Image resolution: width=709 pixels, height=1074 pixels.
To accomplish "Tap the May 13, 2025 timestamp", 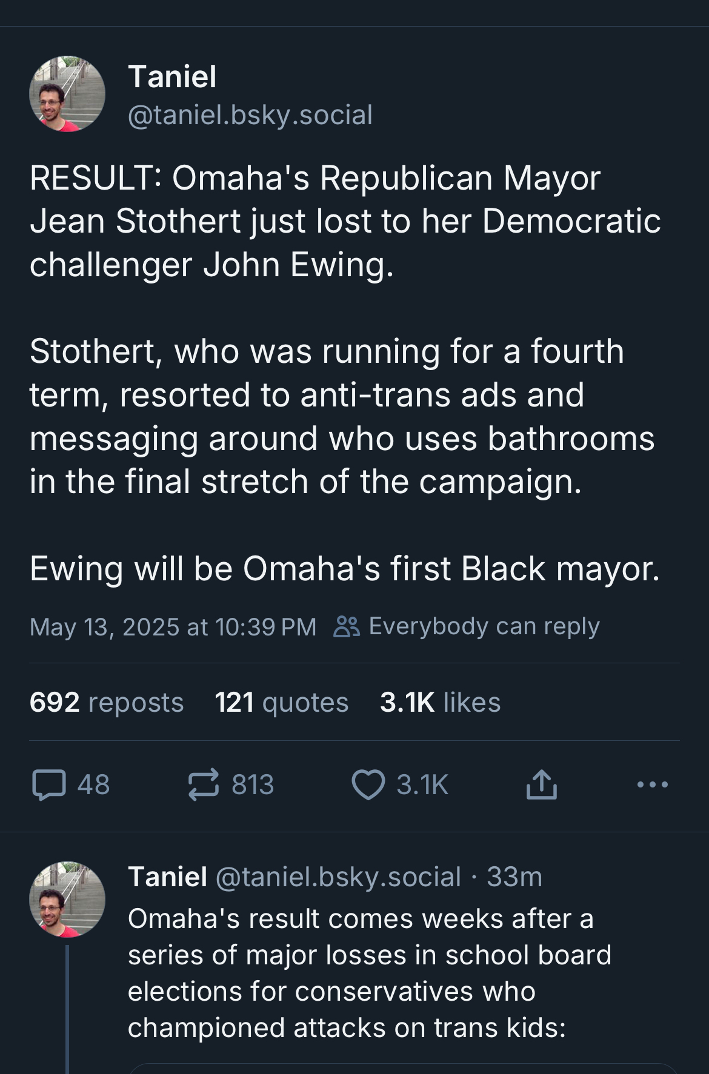I will (x=173, y=627).
